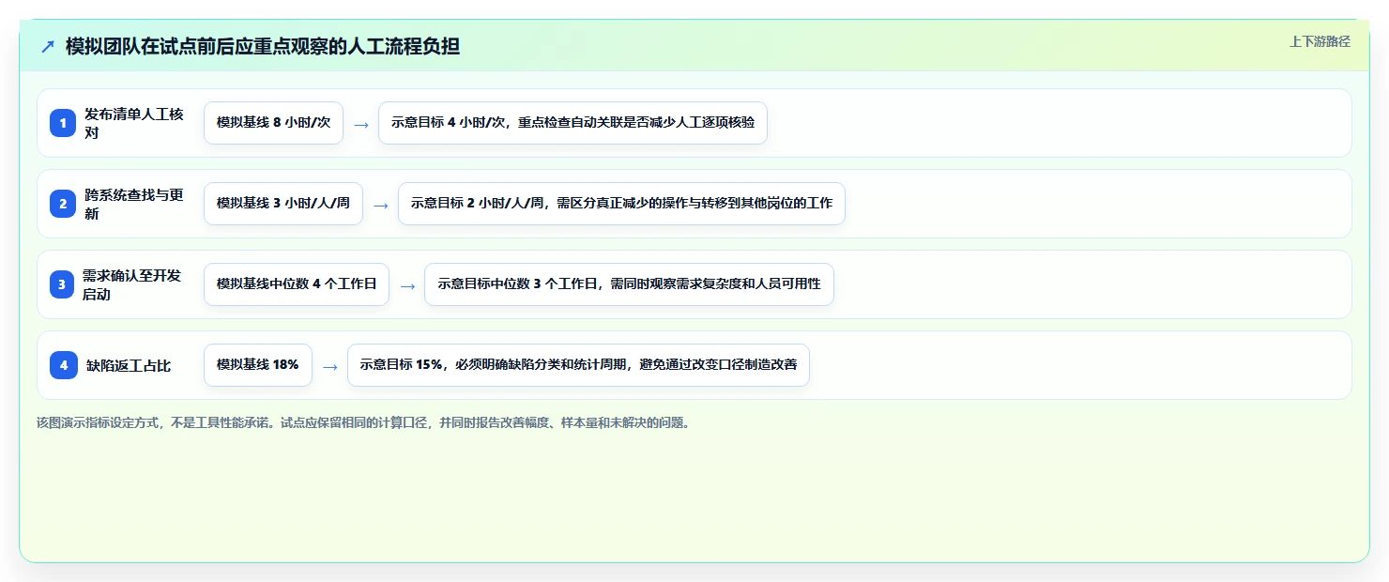Click the arrow after 模拟基线 8 小时/次
Screen dimensions: 1389x582
[x=361, y=124]
